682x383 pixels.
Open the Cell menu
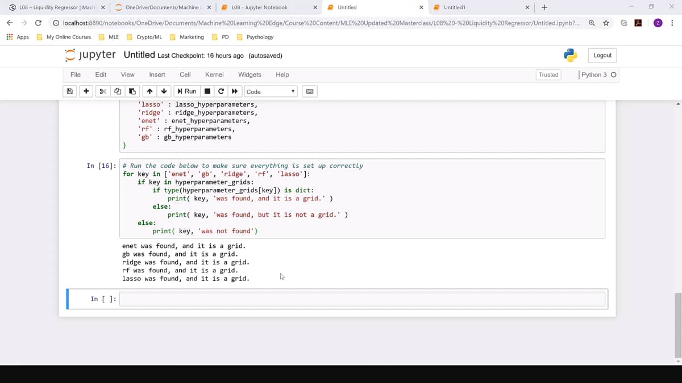185,74
